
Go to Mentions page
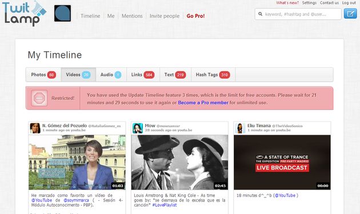coord(132,16)
